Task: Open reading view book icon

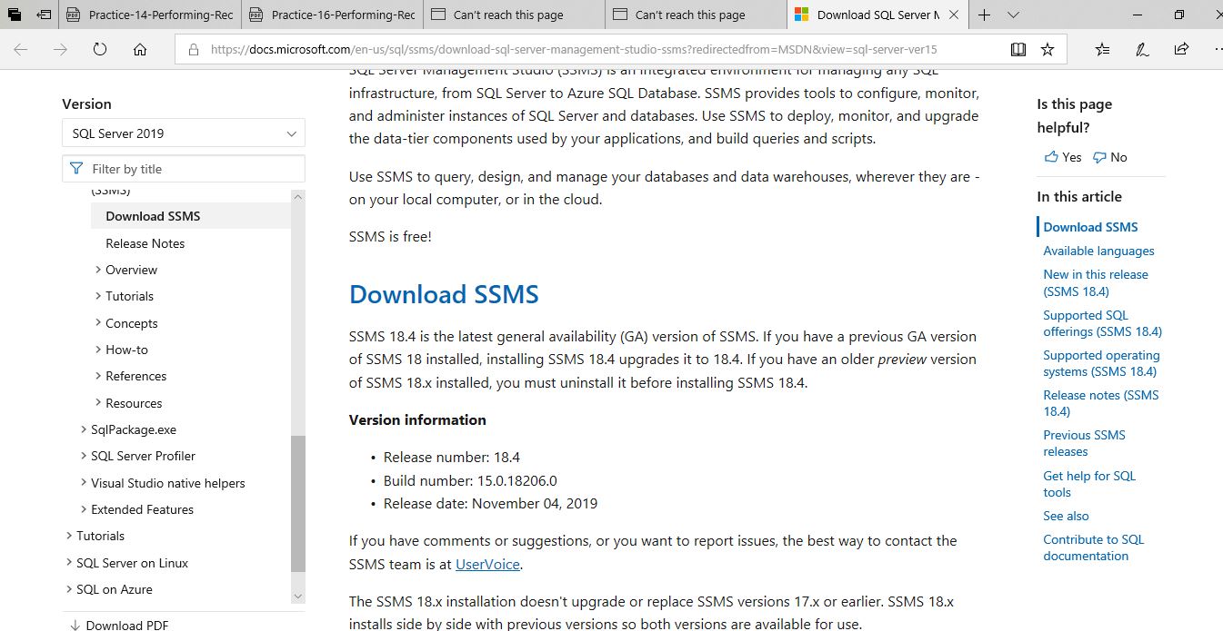Action: (x=1018, y=50)
